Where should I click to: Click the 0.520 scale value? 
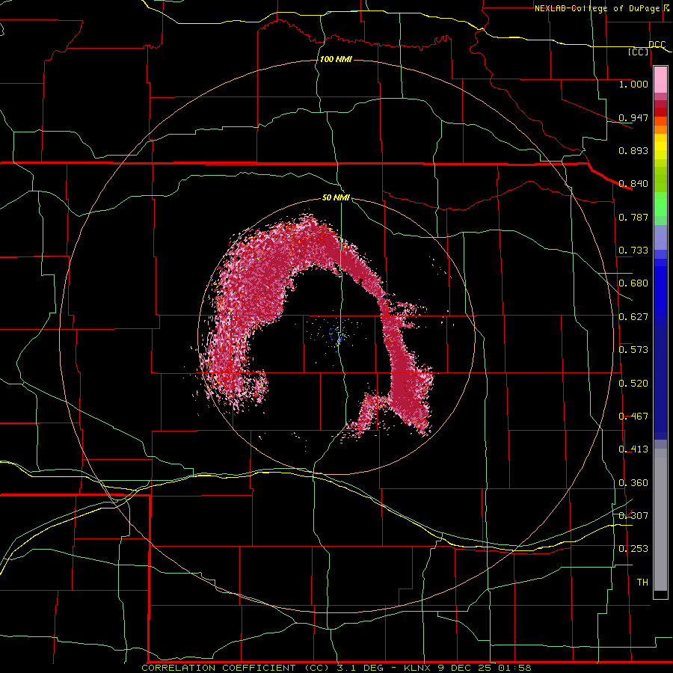tap(633, 384)
